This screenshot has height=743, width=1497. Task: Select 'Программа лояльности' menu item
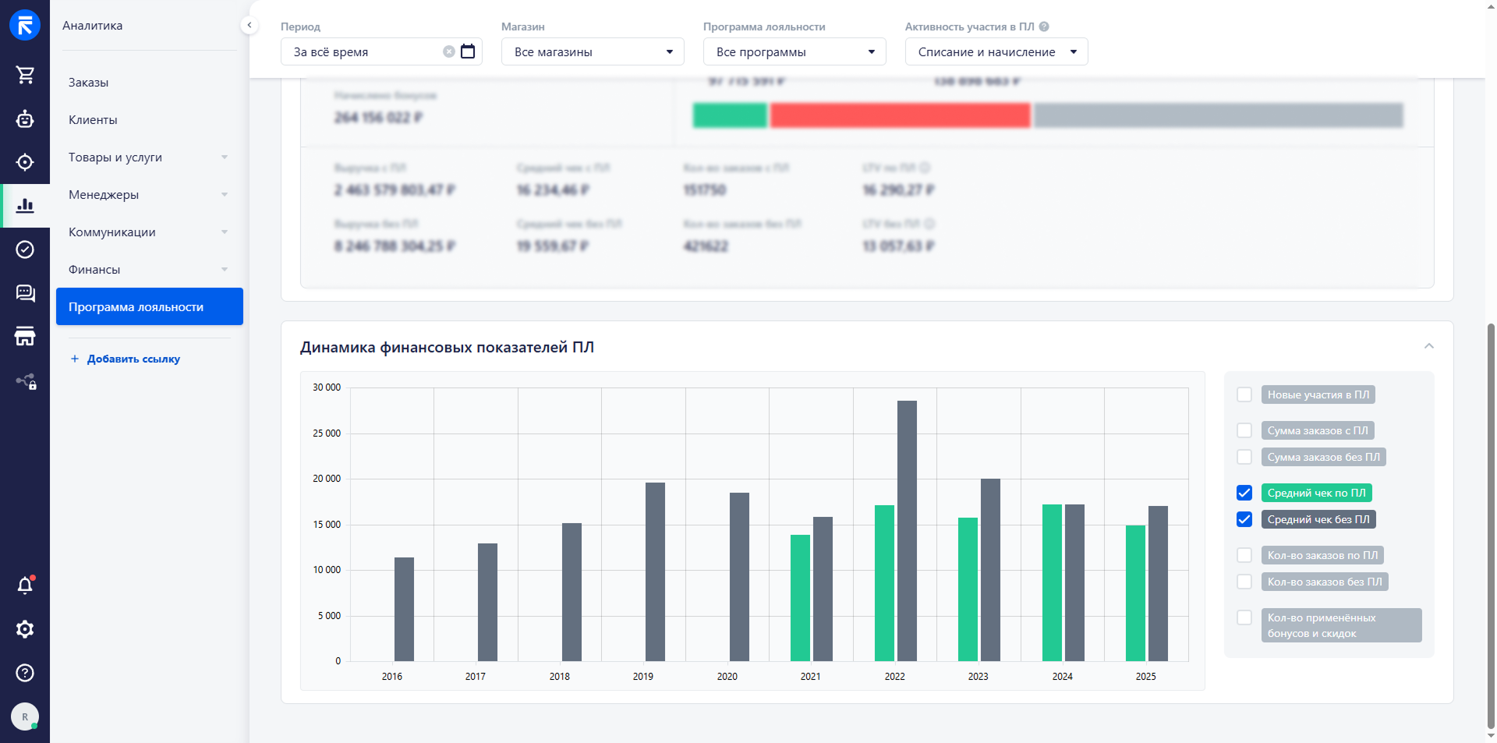tap(150, 306)
